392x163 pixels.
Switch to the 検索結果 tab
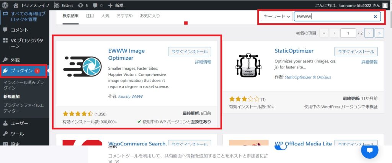point(70,16)
